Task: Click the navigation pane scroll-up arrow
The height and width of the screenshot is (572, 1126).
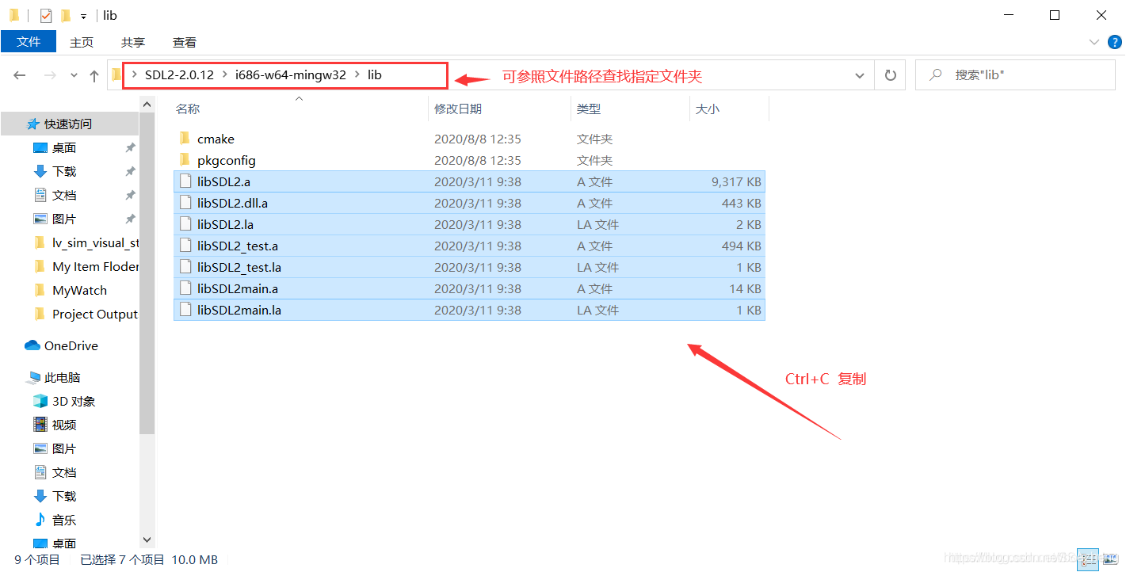Action: coord(147,104)
